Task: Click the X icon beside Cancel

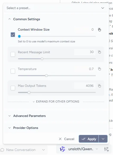Action: coord(60,139)
